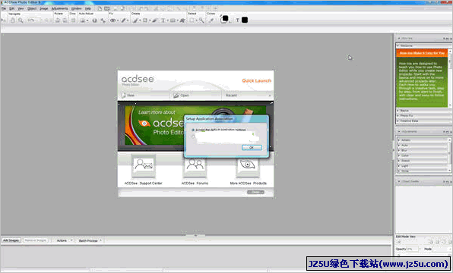This screenshot has width=453, height=273.
Task: Open the Batch Process dropdown
Action: tap(90, 240)
